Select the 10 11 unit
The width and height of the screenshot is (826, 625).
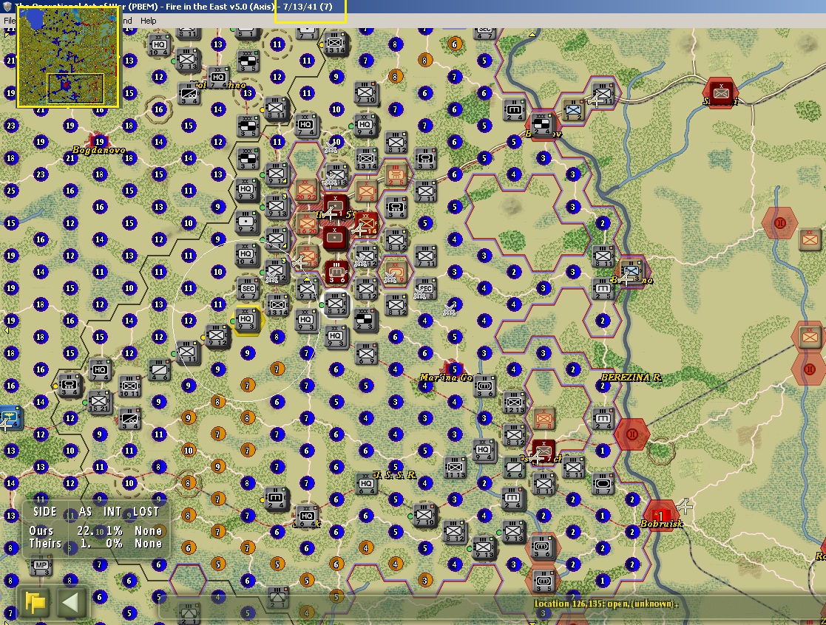[129, 386]
